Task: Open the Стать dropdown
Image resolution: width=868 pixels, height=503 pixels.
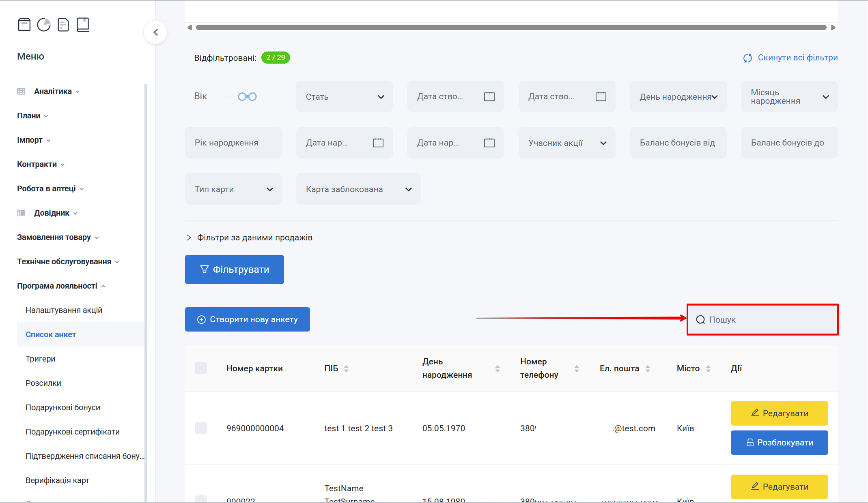Action: 344,96
